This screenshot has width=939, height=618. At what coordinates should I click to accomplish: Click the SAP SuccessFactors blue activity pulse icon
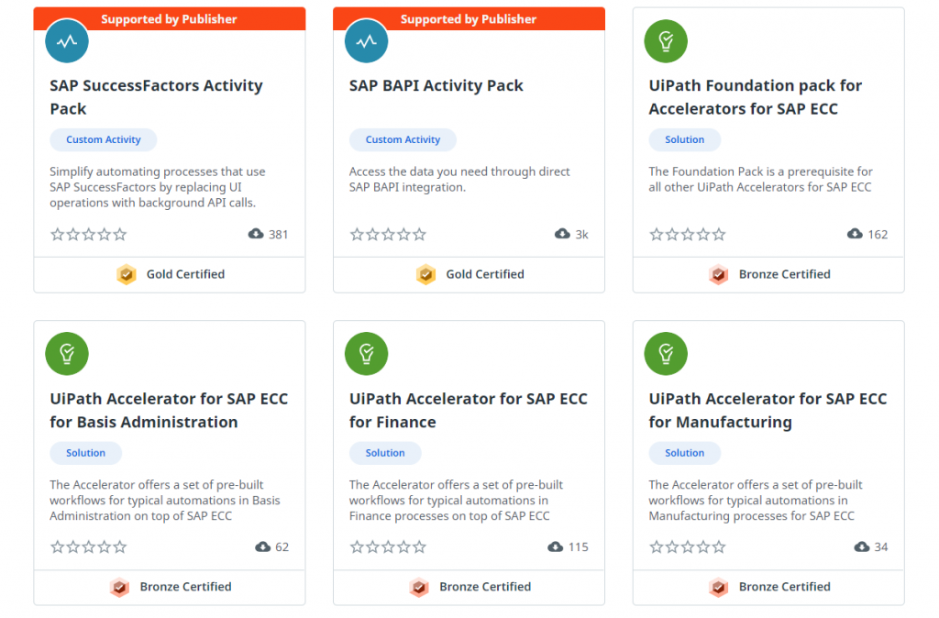(x=66, y=40)
